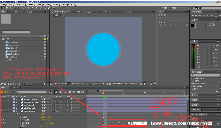
Task: Click the interpret footage icon in project panel
Action: 2,84
